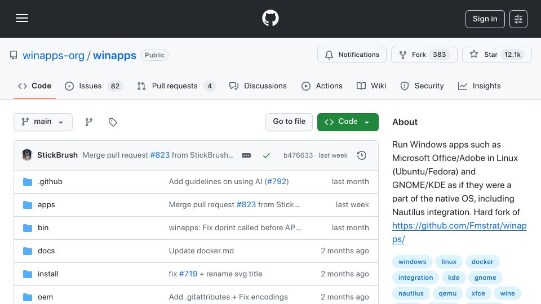541x304 pixels.
Task: Click the 12.1k star count
Action: tap(512, 55)
